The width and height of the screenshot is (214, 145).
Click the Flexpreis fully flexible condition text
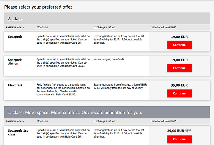[x=63, y=89]
